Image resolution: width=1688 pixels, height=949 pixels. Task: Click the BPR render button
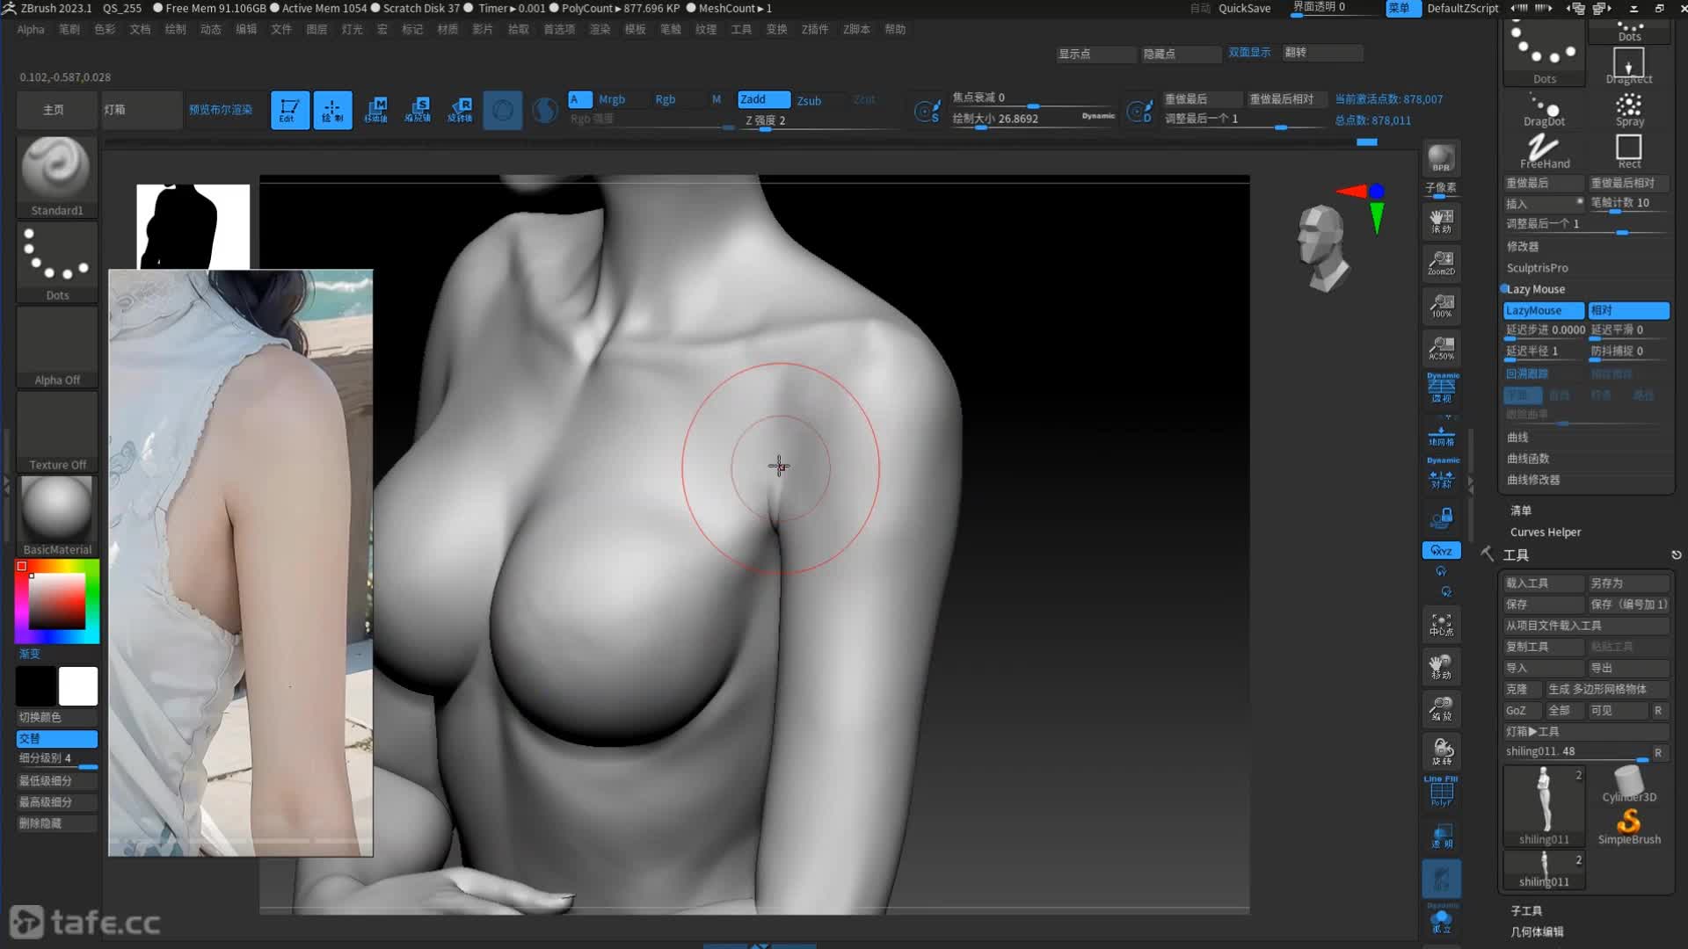[x=1441, y=158]
